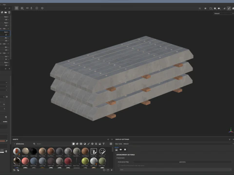Image resolution: width=234 pixels, height=175 pixels.
Task: Pick the brown color swatch in left panel
Action: tap(2, 141)
